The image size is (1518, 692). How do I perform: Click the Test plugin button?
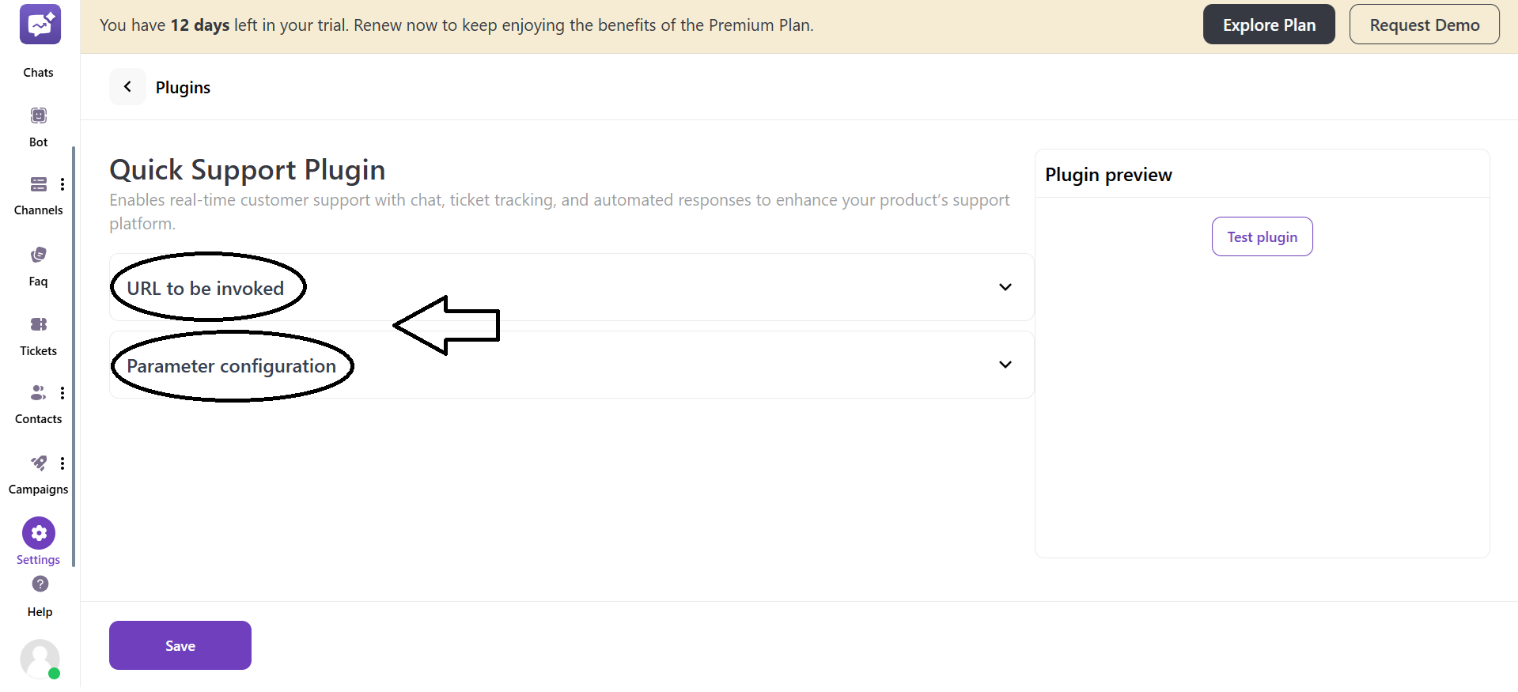point(1262,236)
